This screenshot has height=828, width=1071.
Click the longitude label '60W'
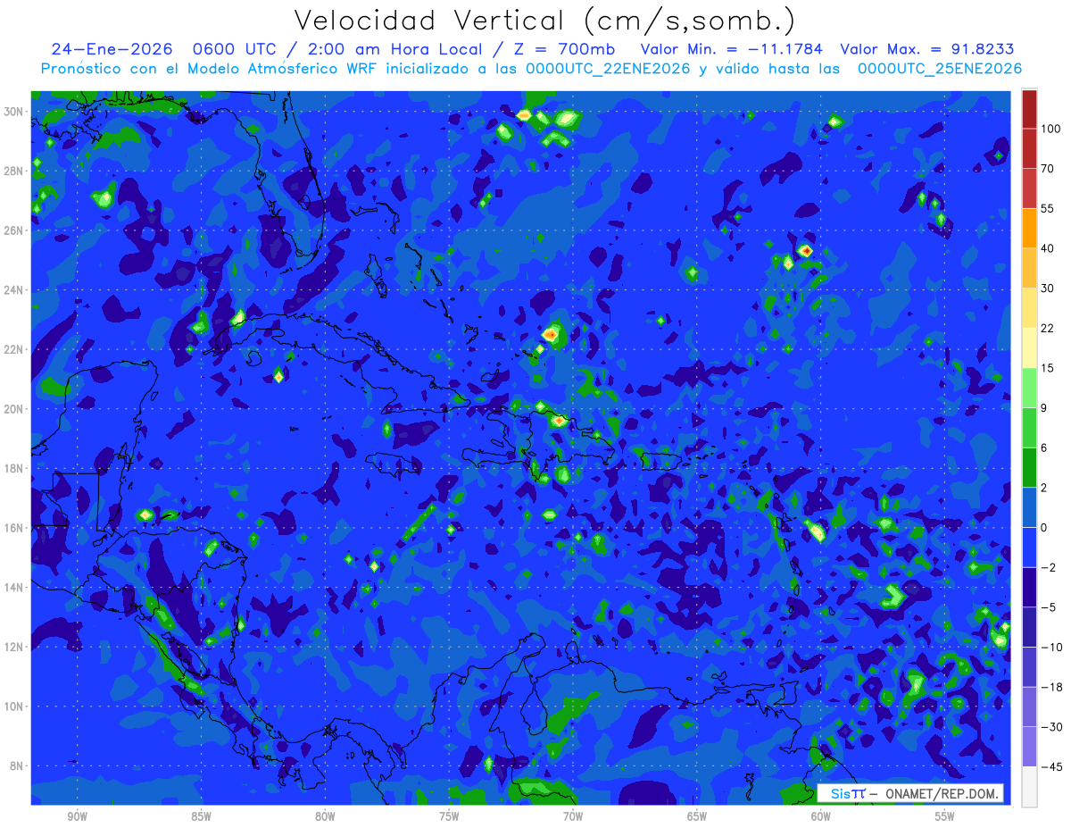pyautogui.click(x=820, y=817)
